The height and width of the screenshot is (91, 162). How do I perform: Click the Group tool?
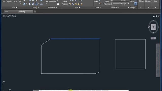click(x=132, y=1)
